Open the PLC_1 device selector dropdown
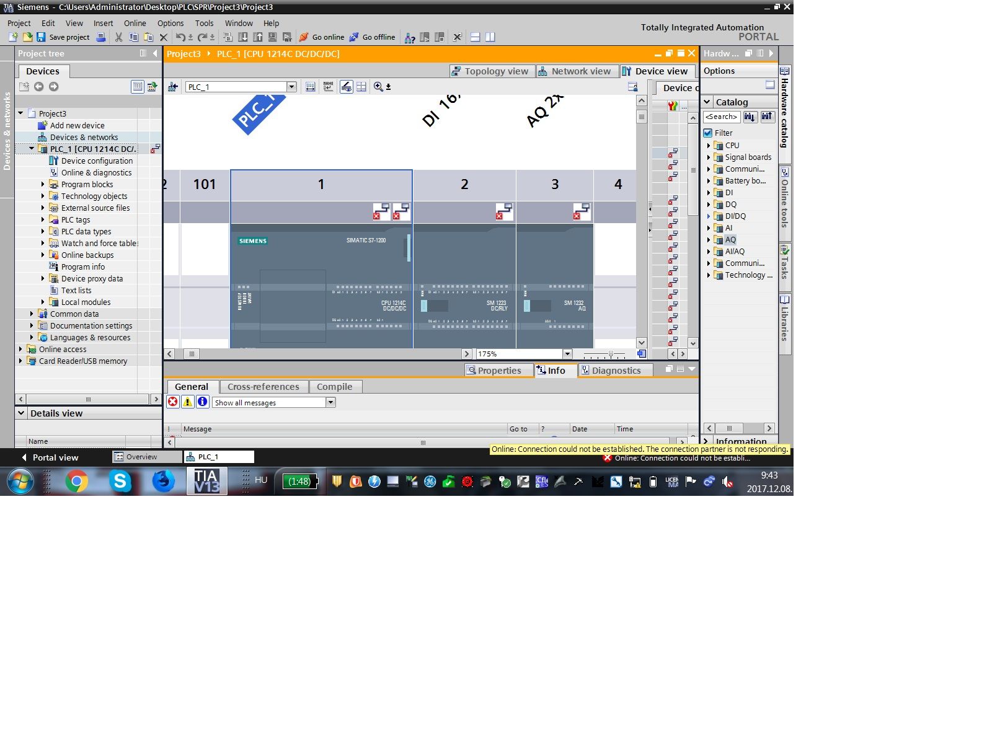The image size is (1000, 750). coord(291,87)
